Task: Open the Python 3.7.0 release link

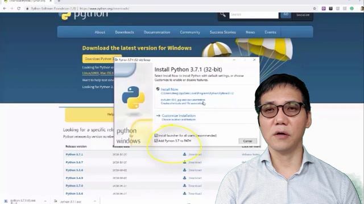Action: [75, 186]
